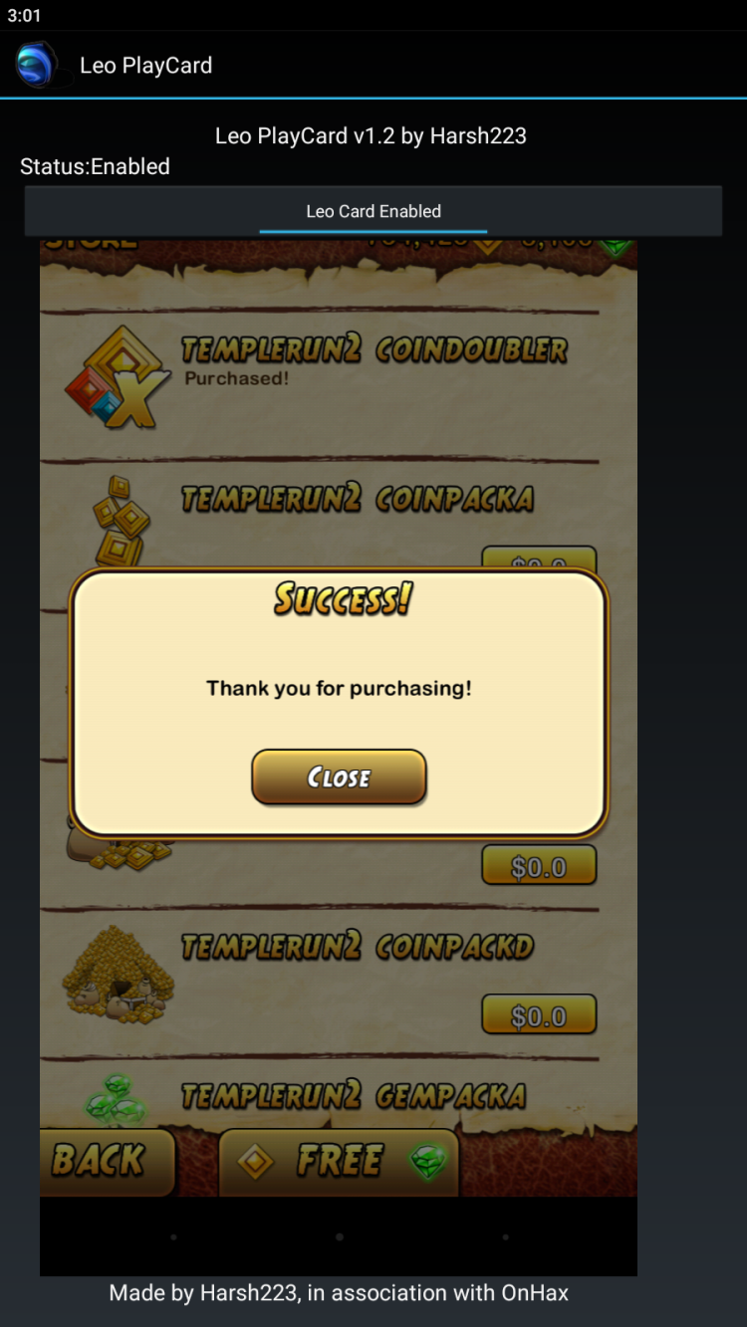Tap the CoinPackA gold coins icon
The image size is (747, 1327).
click(x=121, y=520)
